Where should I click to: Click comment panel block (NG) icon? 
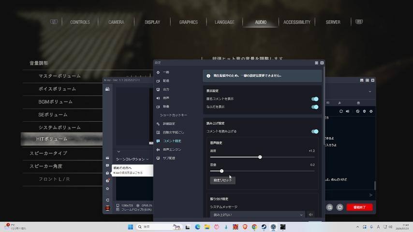click(358, 111)
